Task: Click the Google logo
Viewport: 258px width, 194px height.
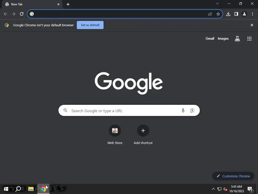Action: [129, 83]
